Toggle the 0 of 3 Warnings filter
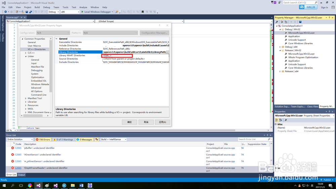 tap(63, 140)
